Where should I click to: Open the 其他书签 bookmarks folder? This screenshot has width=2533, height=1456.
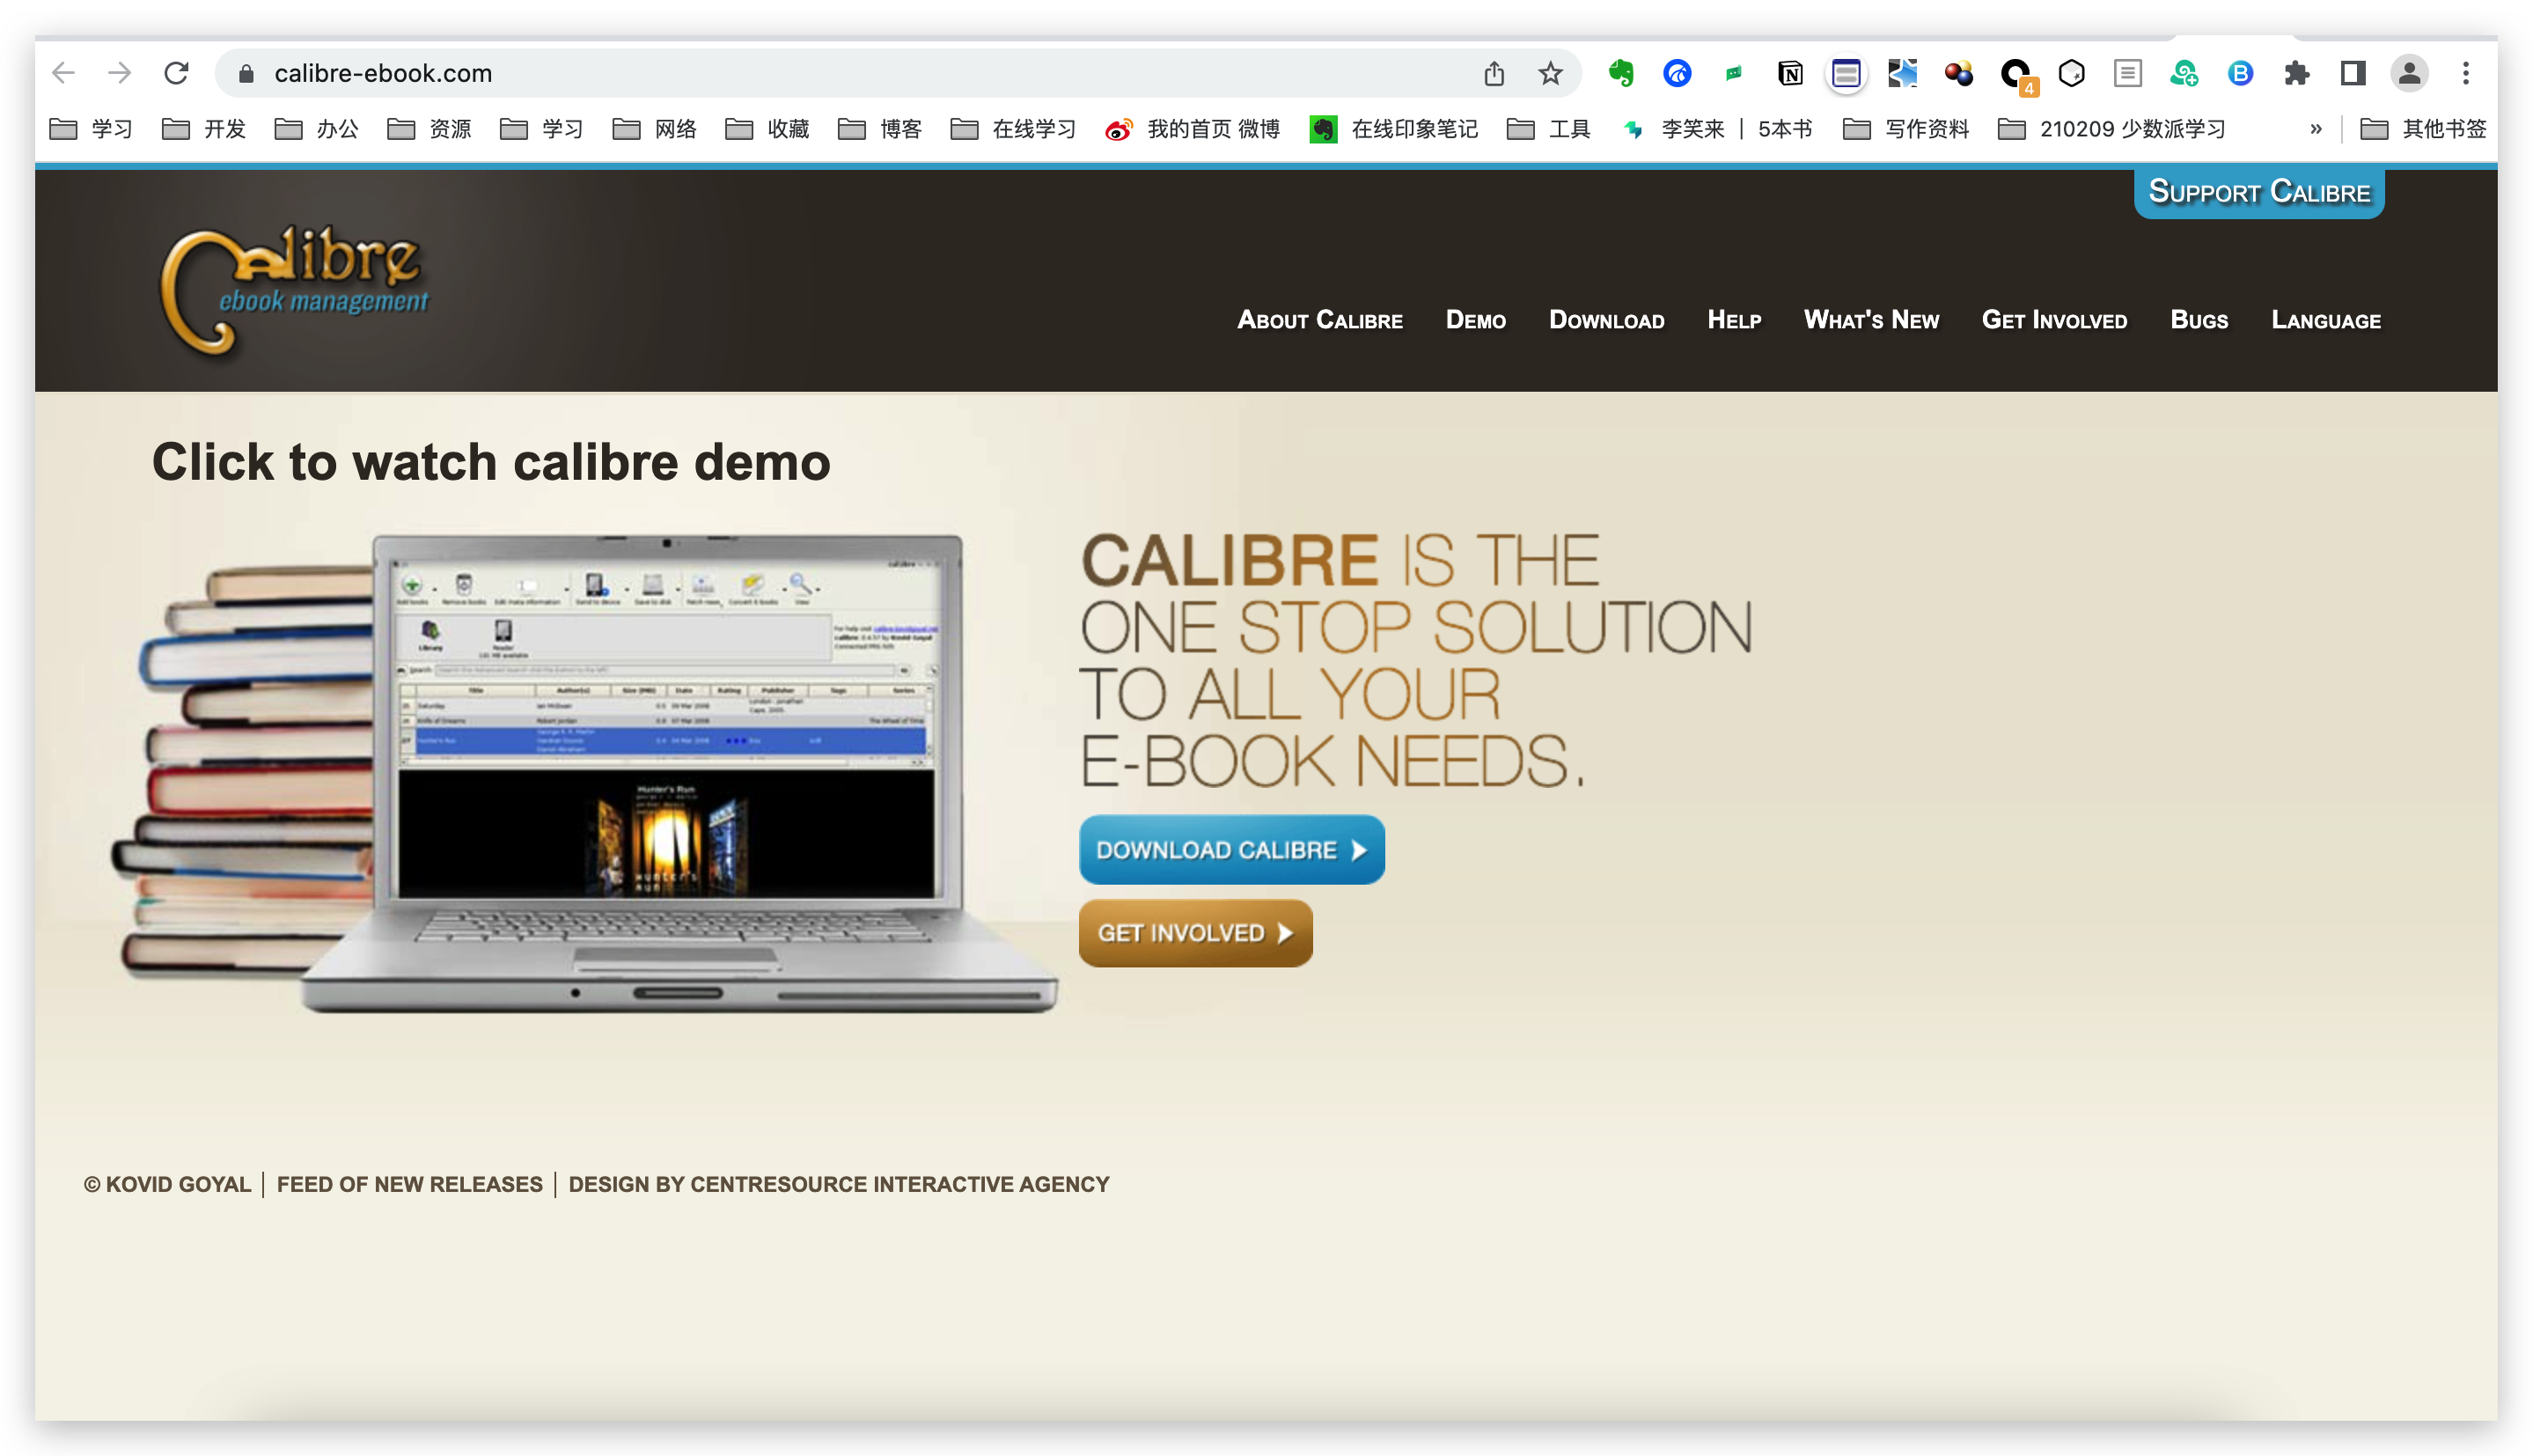[x=2423, y=129]
